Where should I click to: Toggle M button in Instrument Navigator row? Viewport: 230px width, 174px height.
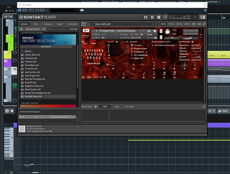[74, 117]
